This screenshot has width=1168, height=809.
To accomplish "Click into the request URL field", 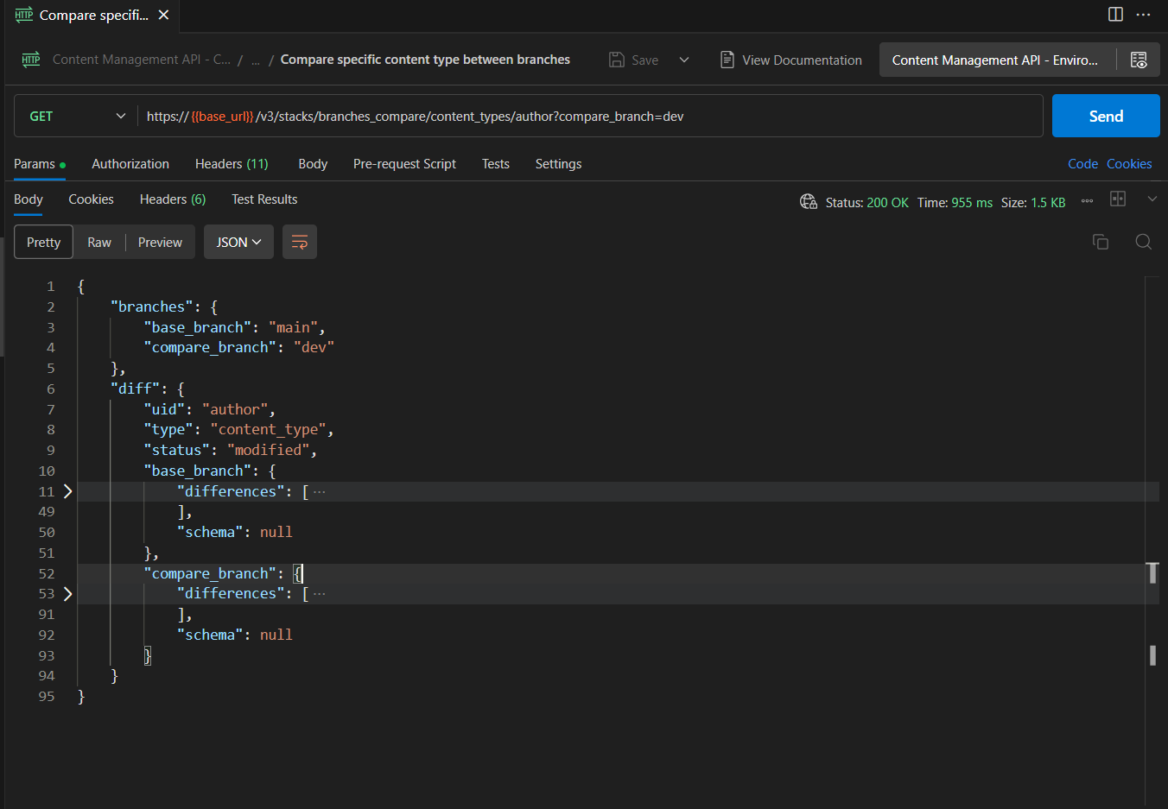I will [590, 116].
